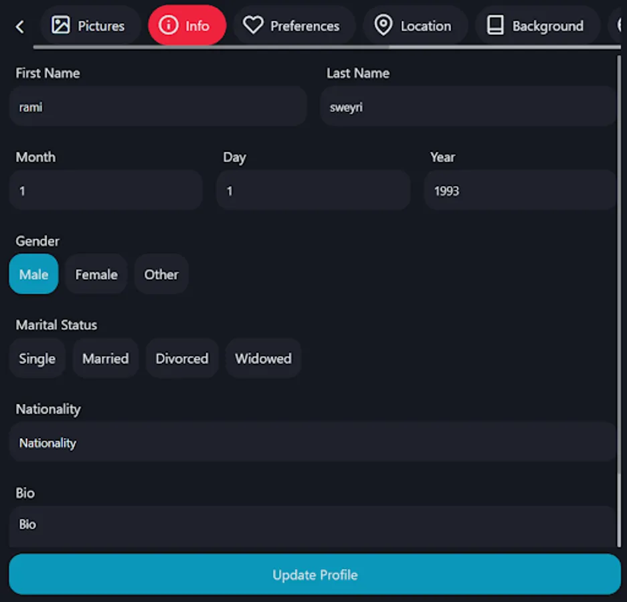The height and width of the screenshot is (602, 627).
Task: Select the Other gender option
Action: click(x=161, y=274)
